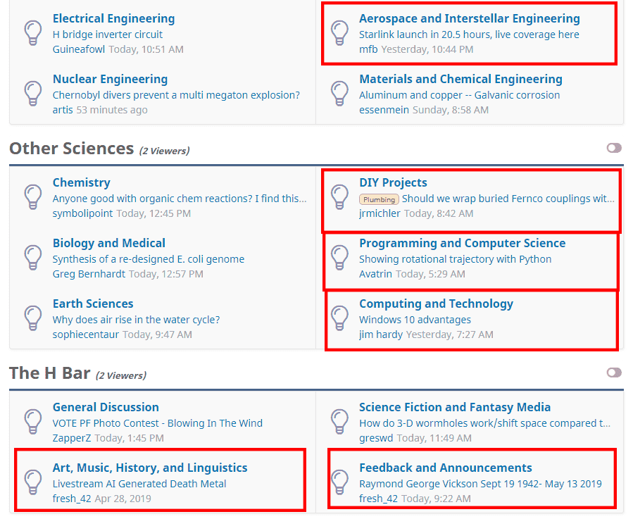Go to Programming and Computer Science forum
The image size is (633, 519).
[462, 243]
